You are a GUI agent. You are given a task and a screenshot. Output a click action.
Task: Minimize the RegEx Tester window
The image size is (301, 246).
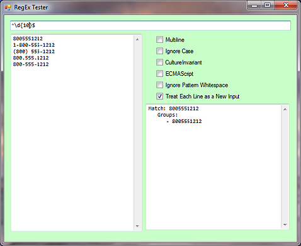pyautogui.click(x=254, y=6)
